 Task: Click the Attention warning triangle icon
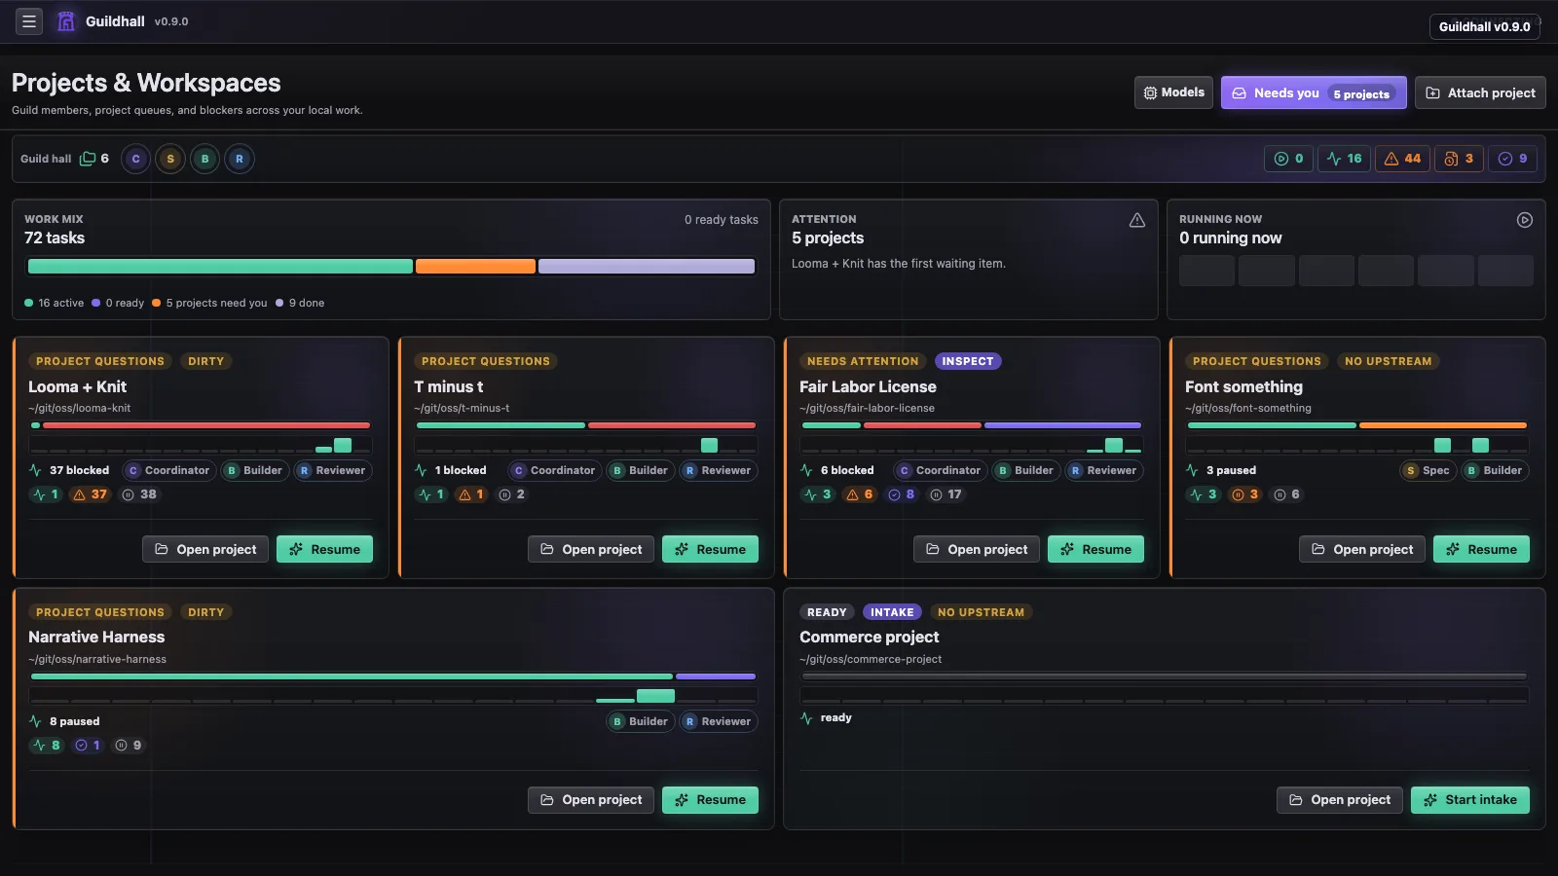coord(1137,220)
